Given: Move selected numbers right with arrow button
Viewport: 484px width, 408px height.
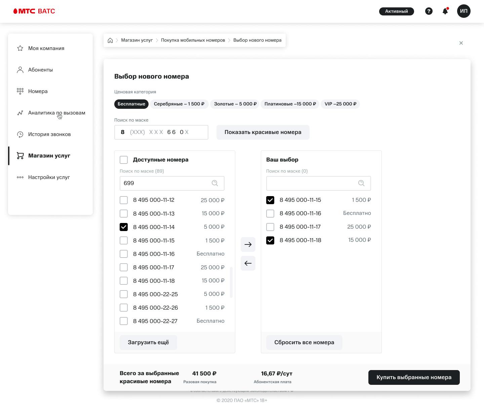Looking at the screenshot, I should tap(248, 244).
